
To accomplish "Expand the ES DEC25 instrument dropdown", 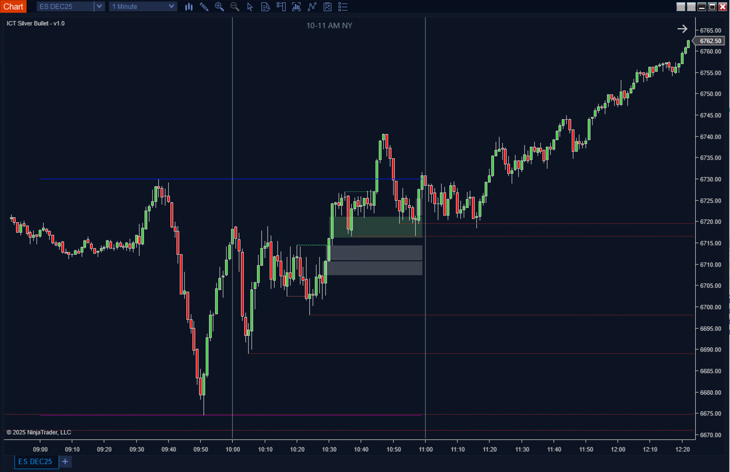I will tap(99, 7).
